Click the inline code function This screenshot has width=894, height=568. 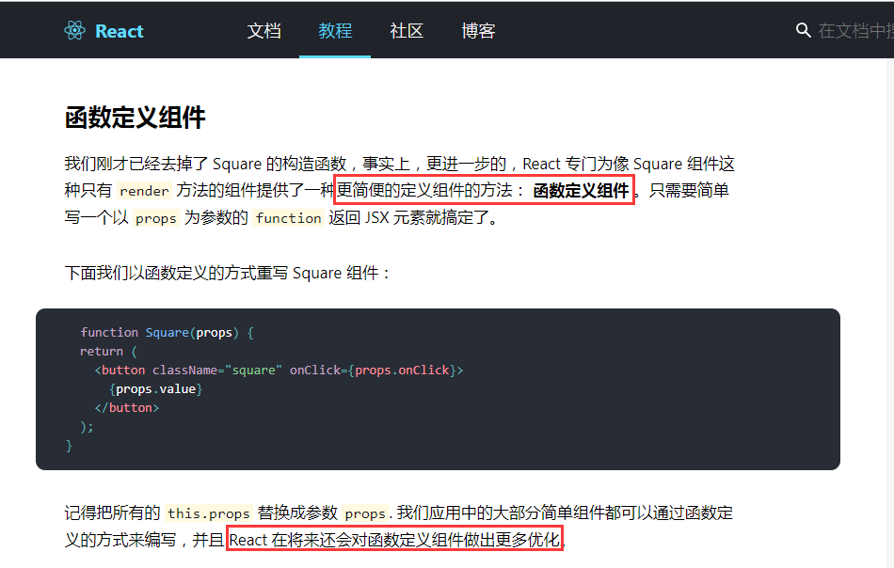point(289,218)
